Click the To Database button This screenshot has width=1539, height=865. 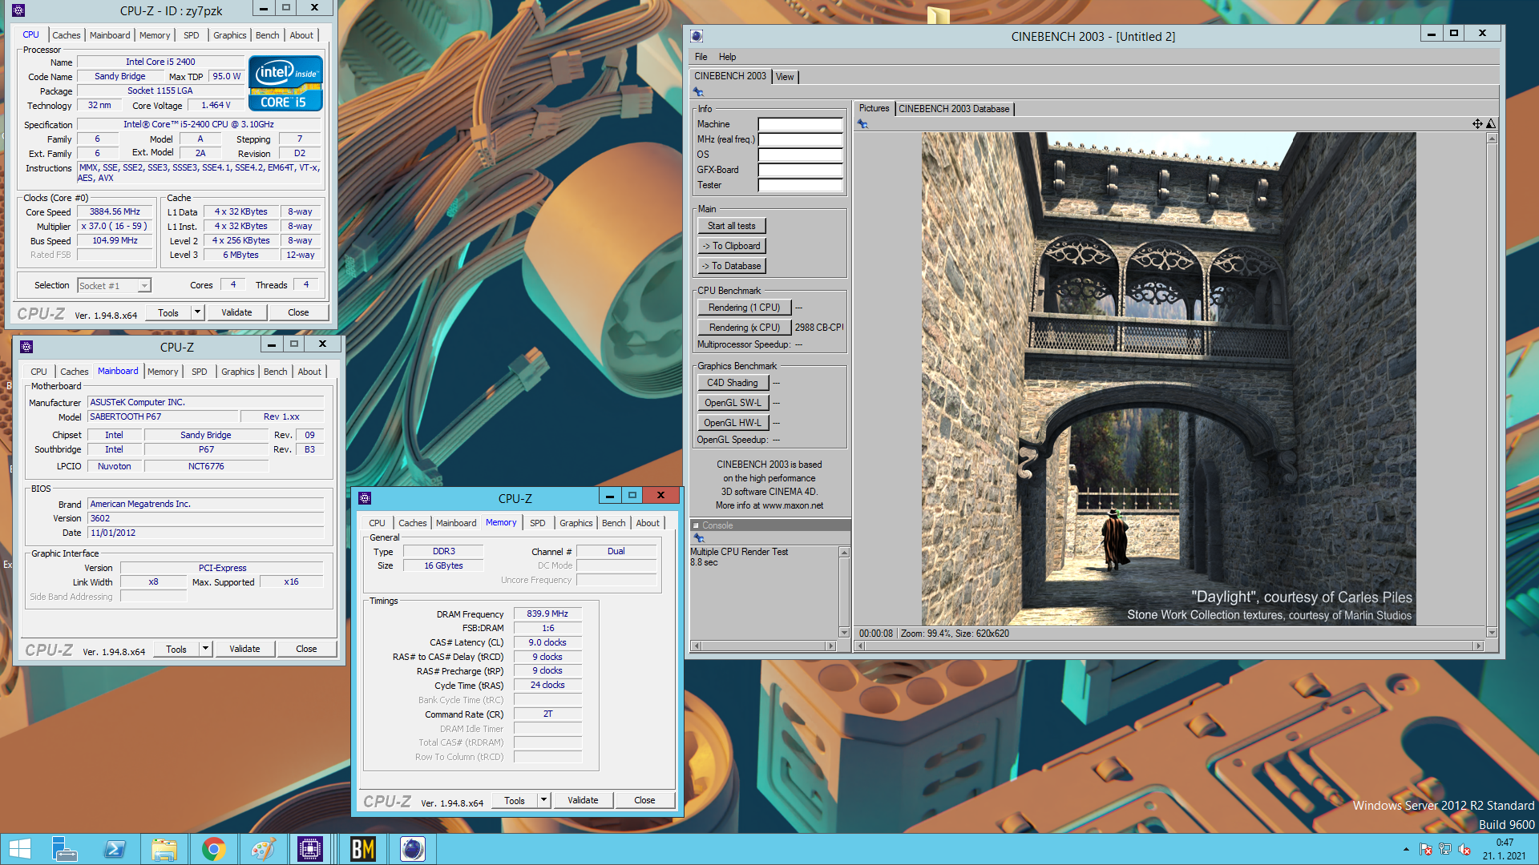731,266
